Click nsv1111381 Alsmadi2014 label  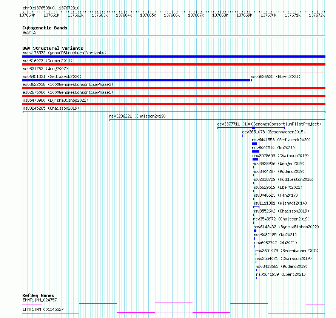[280, 203]
